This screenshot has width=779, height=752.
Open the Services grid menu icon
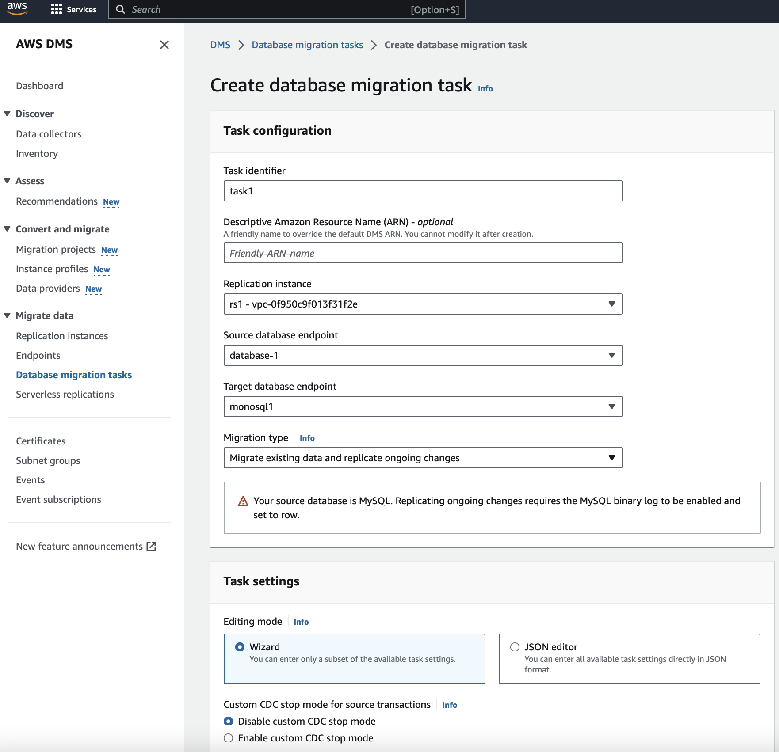(x=57, y=9)
